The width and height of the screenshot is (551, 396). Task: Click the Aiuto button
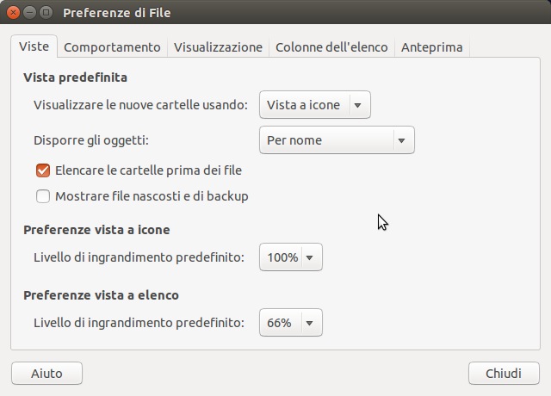(46, 374)
